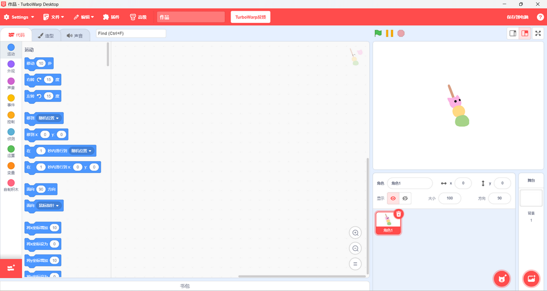The height and width of the screenshot is (291, 547).
Task: Hide the sprite with crossed-eye icon
Action: [x=405, y=198]
